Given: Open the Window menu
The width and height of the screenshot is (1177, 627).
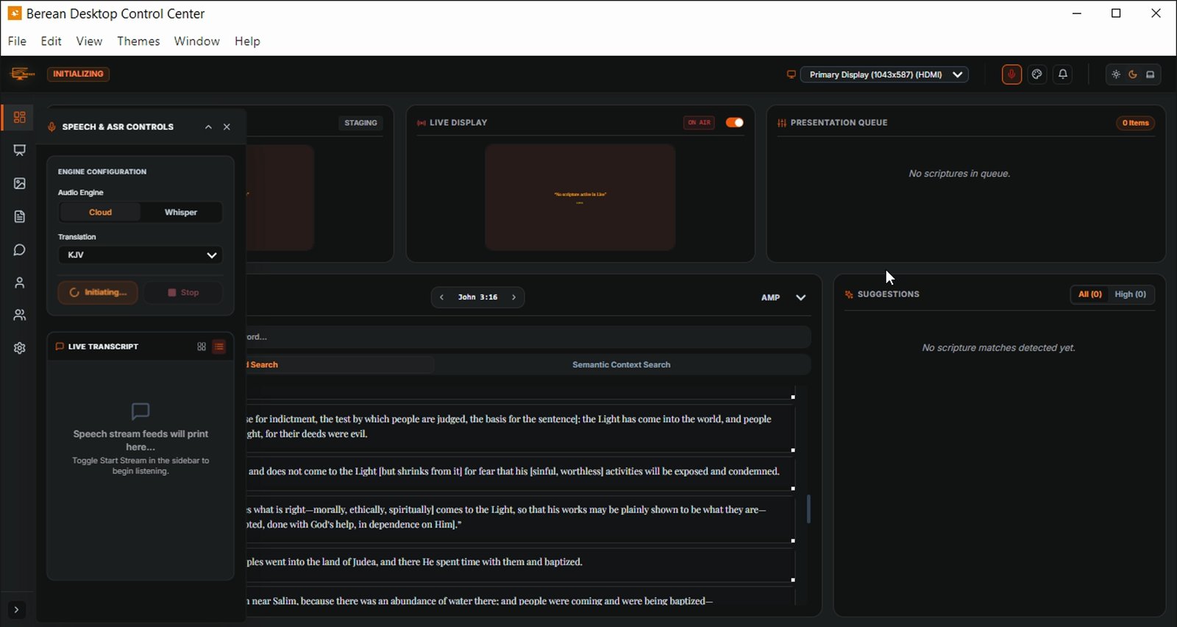Looking at the screenshot, I should click(x=196, y=41).
